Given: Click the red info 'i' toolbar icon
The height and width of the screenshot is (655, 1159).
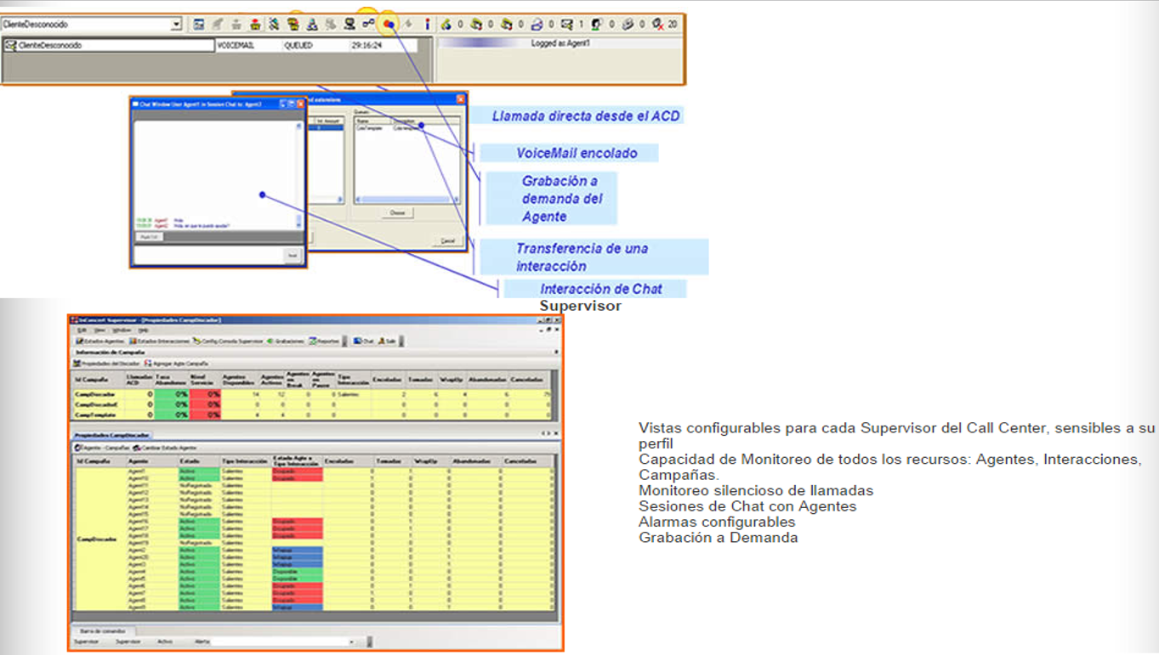Looking at the screenshot, I should (x=427, y=25).
